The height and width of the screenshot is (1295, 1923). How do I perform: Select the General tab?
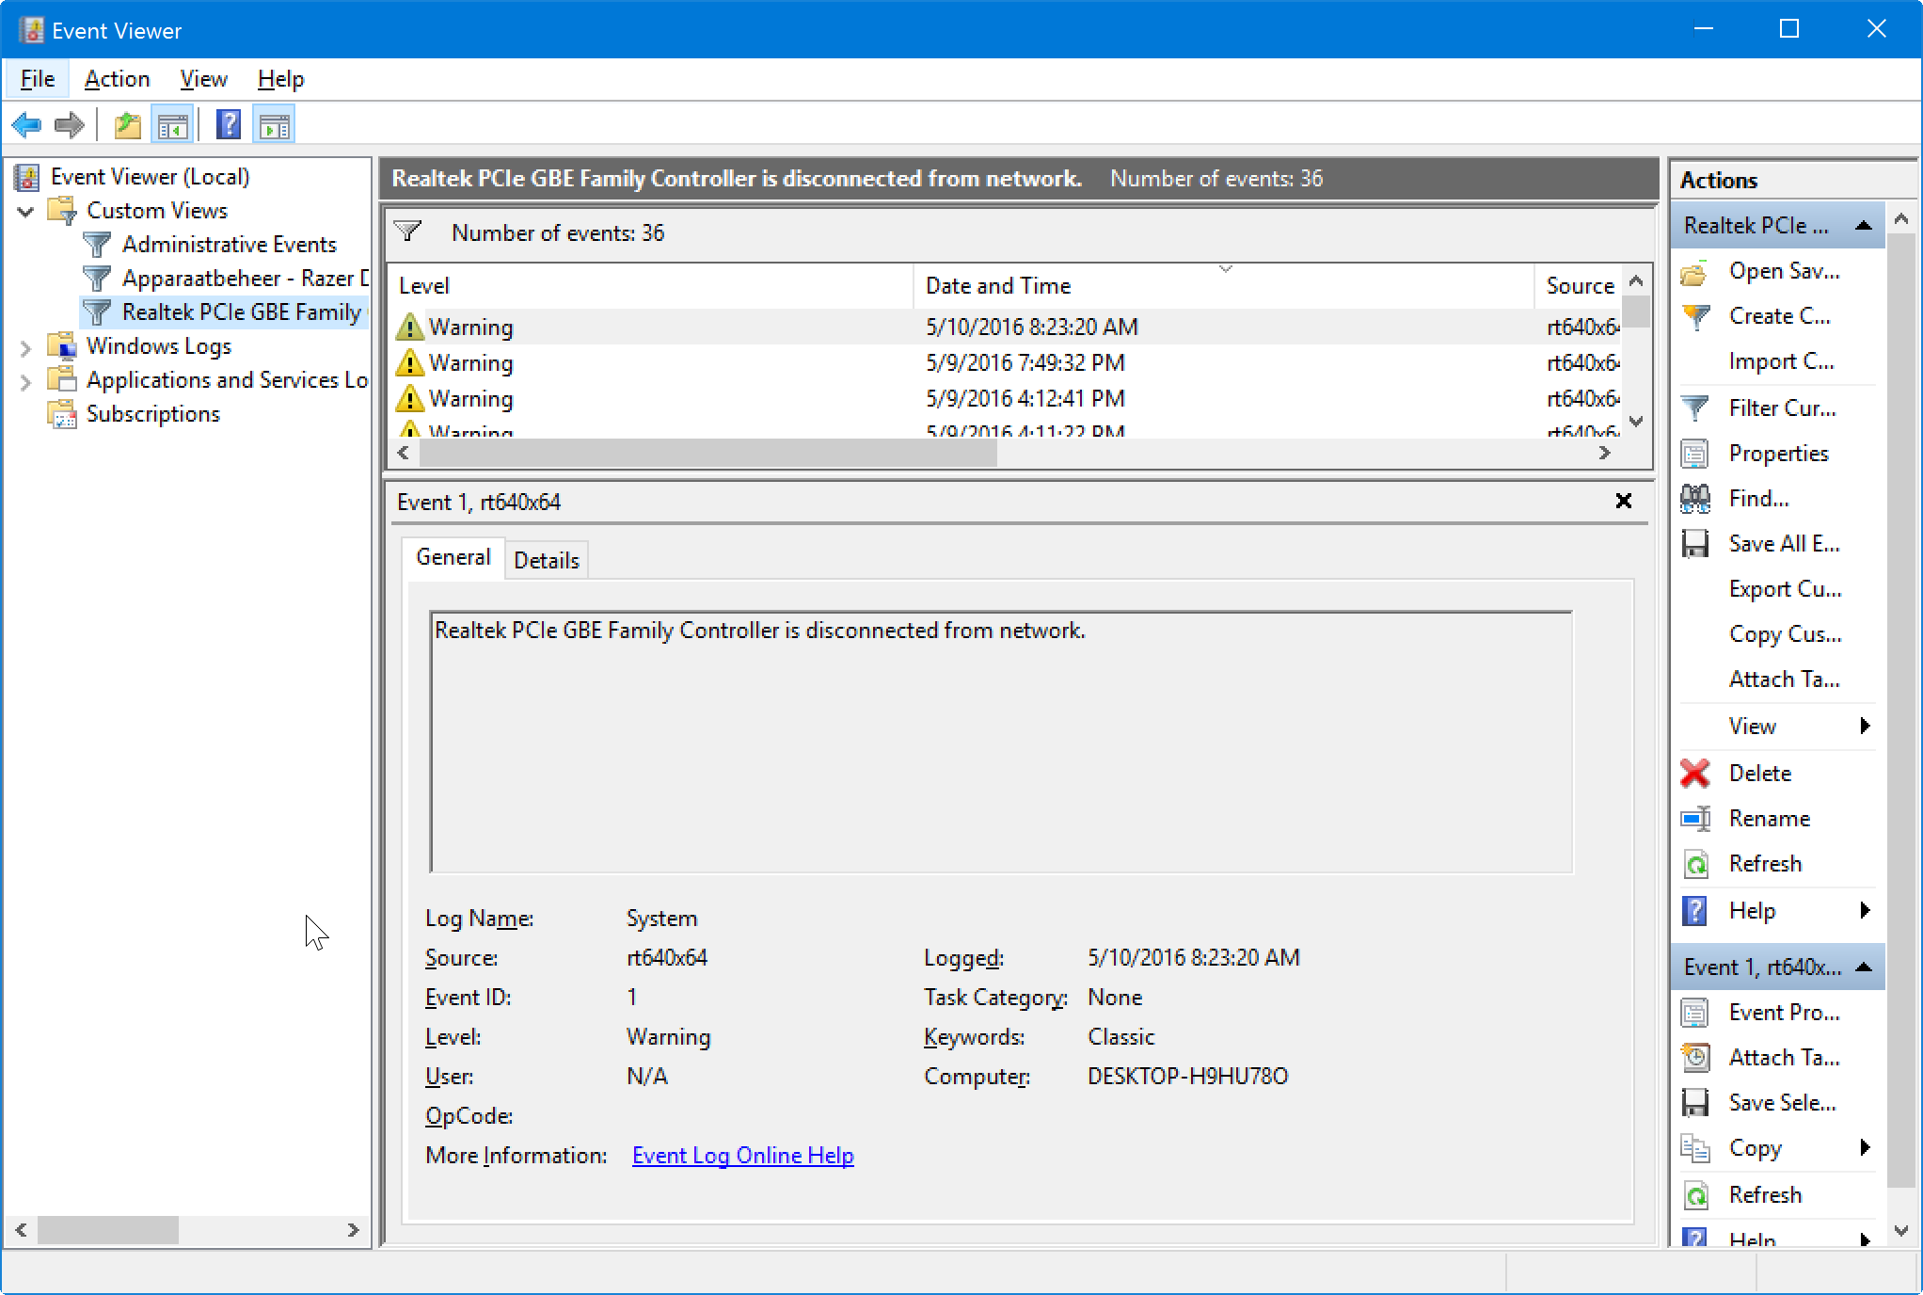(x=453, y=557)
